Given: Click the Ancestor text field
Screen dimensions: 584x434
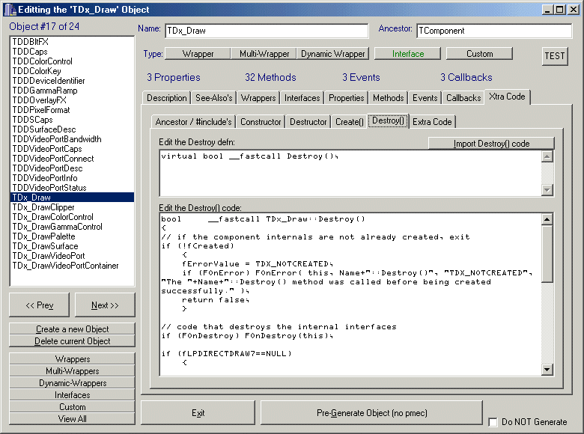Looking at the screenshot, I should [x=494, y=31].
